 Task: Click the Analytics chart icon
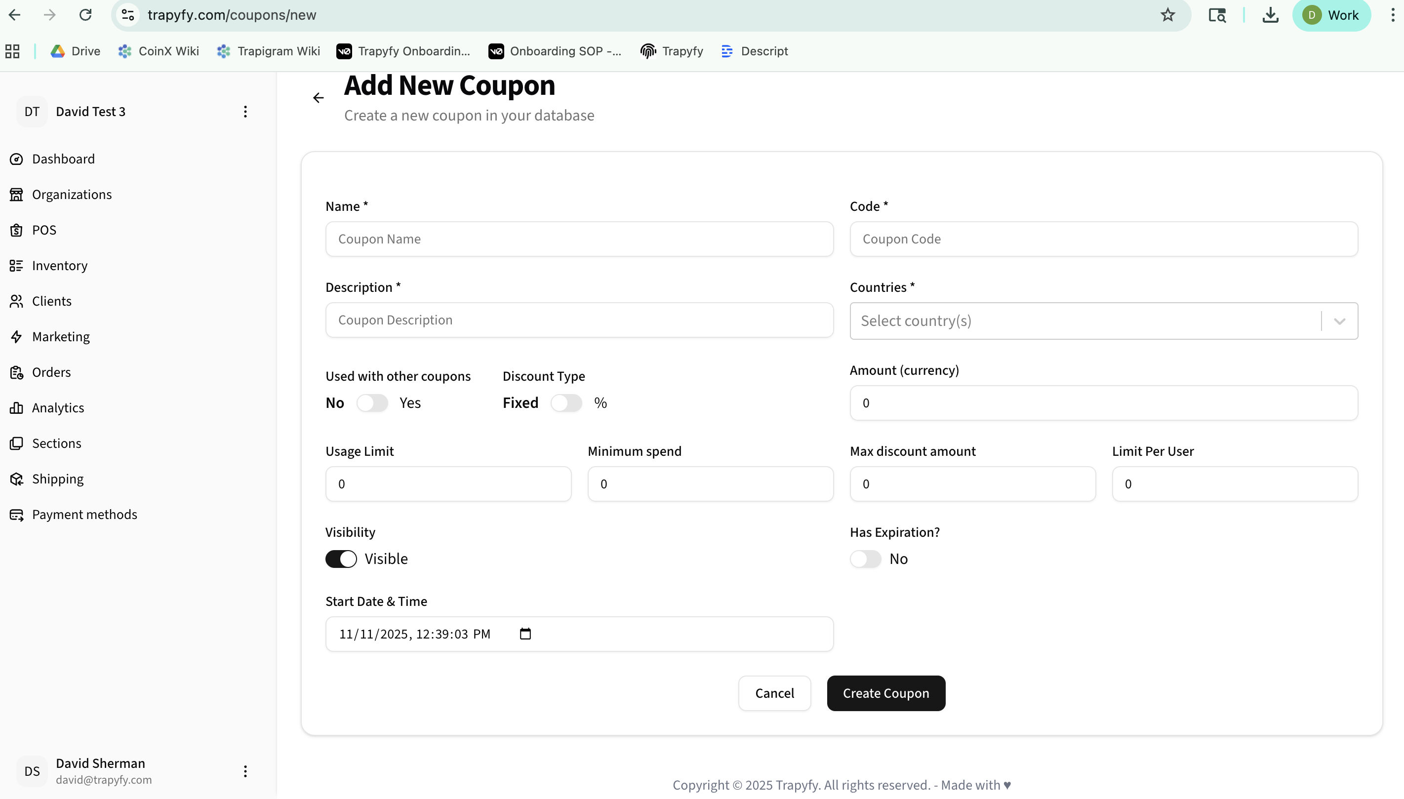pos(16,408)
